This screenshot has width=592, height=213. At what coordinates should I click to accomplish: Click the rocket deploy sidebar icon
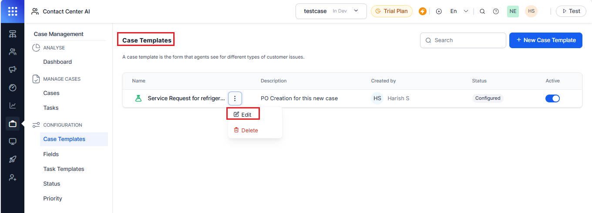[13, 160]
